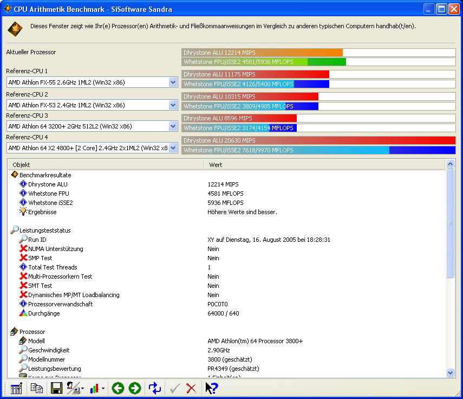The height and width of the screenshot is (399, 463).
Task: Click the red X icon beside SMP Test
Action: click(x=23, y=258)
